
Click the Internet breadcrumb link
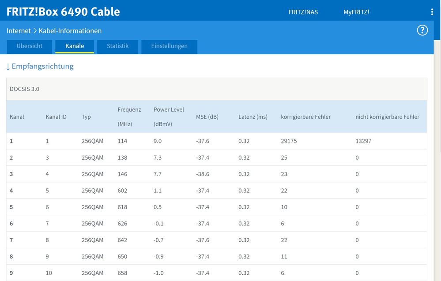19,31
